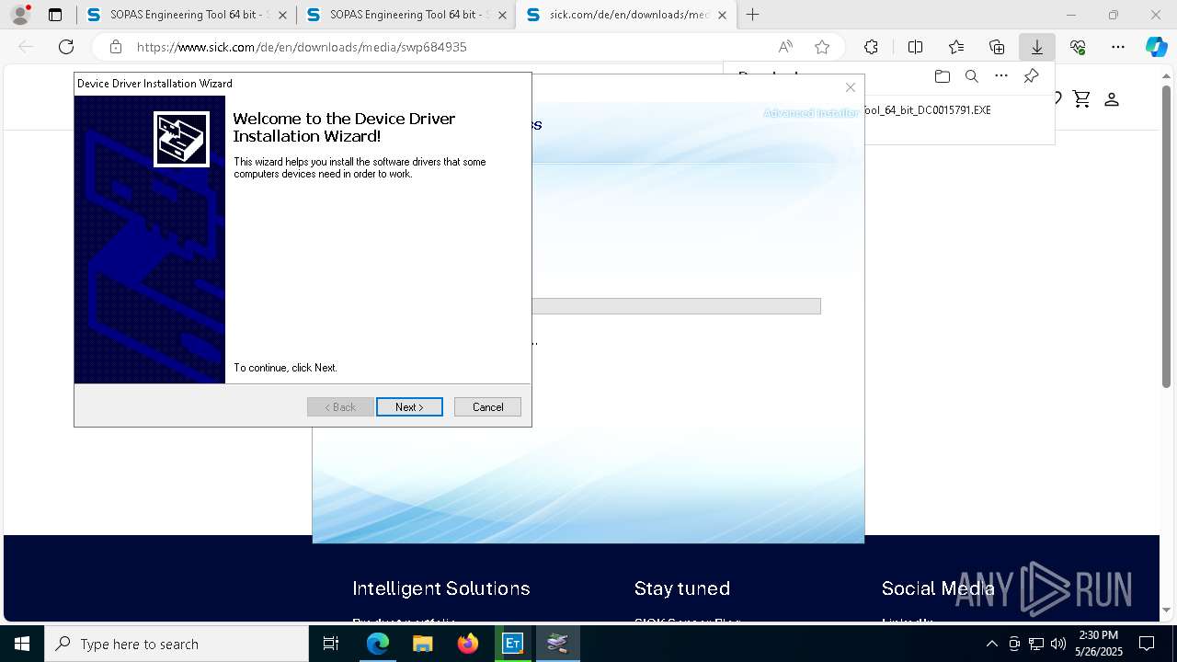
Task: Open the volume control tray icon
Action: 1058,644
